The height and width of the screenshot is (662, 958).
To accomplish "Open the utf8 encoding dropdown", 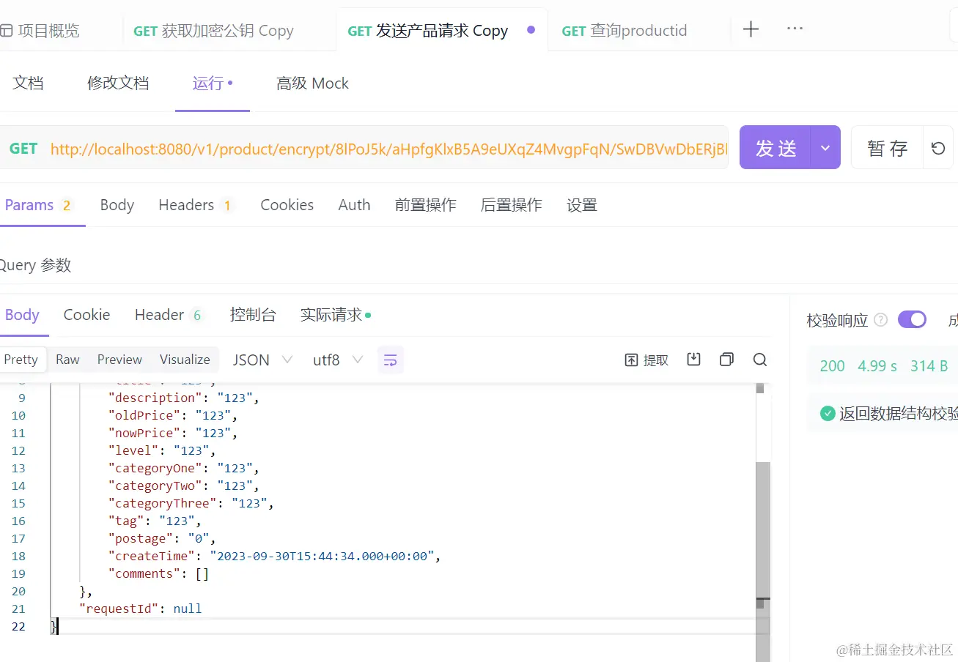I will coord(337,360).
